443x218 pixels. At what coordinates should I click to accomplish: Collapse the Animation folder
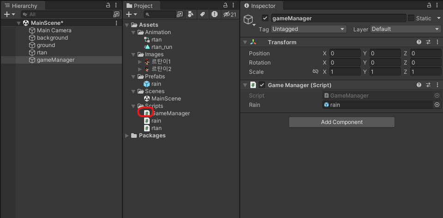coord(134,32)
